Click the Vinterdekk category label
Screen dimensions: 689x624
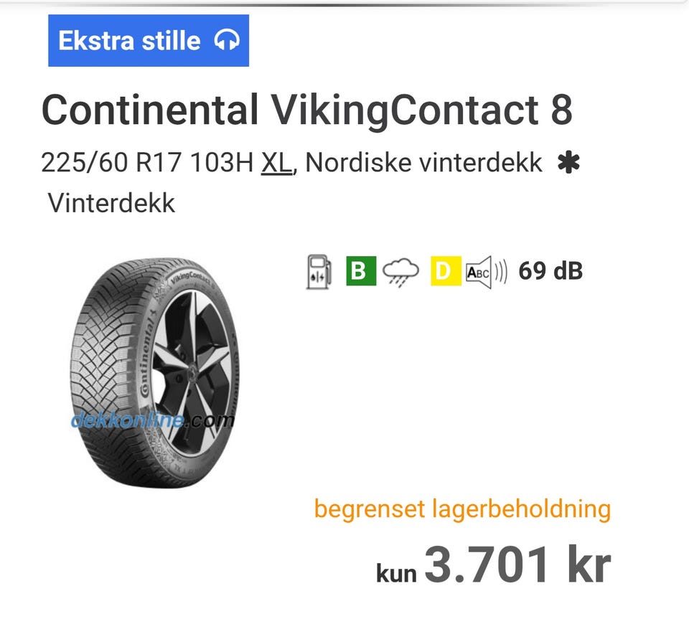(x=111, y=203)
